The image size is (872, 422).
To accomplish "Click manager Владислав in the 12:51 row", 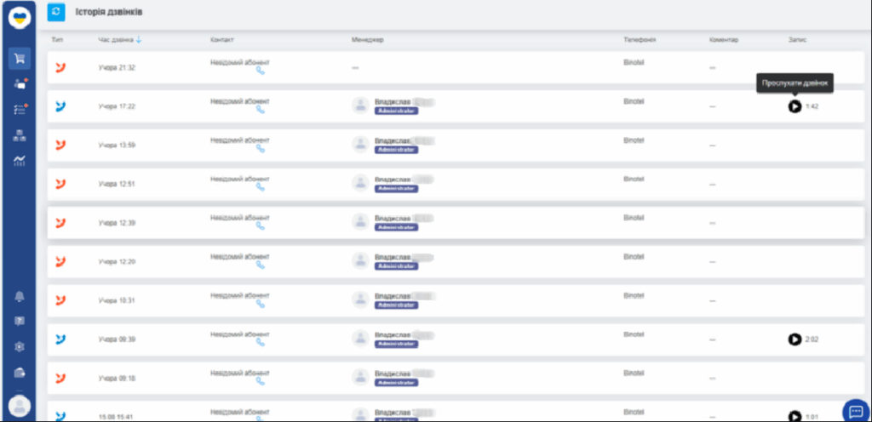I will 393,179.
